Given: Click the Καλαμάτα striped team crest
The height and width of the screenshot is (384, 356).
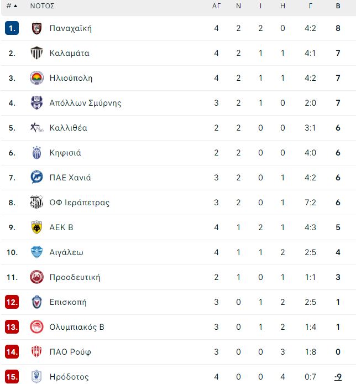Looking at the screenshot, I should point(36,53).
